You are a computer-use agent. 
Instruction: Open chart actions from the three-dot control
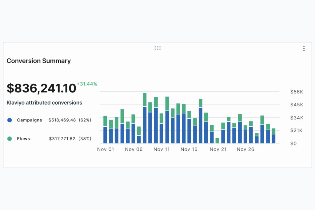[304, 48]
